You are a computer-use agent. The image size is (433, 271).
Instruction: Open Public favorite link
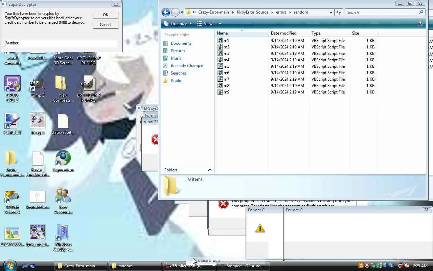click(176, 81)
